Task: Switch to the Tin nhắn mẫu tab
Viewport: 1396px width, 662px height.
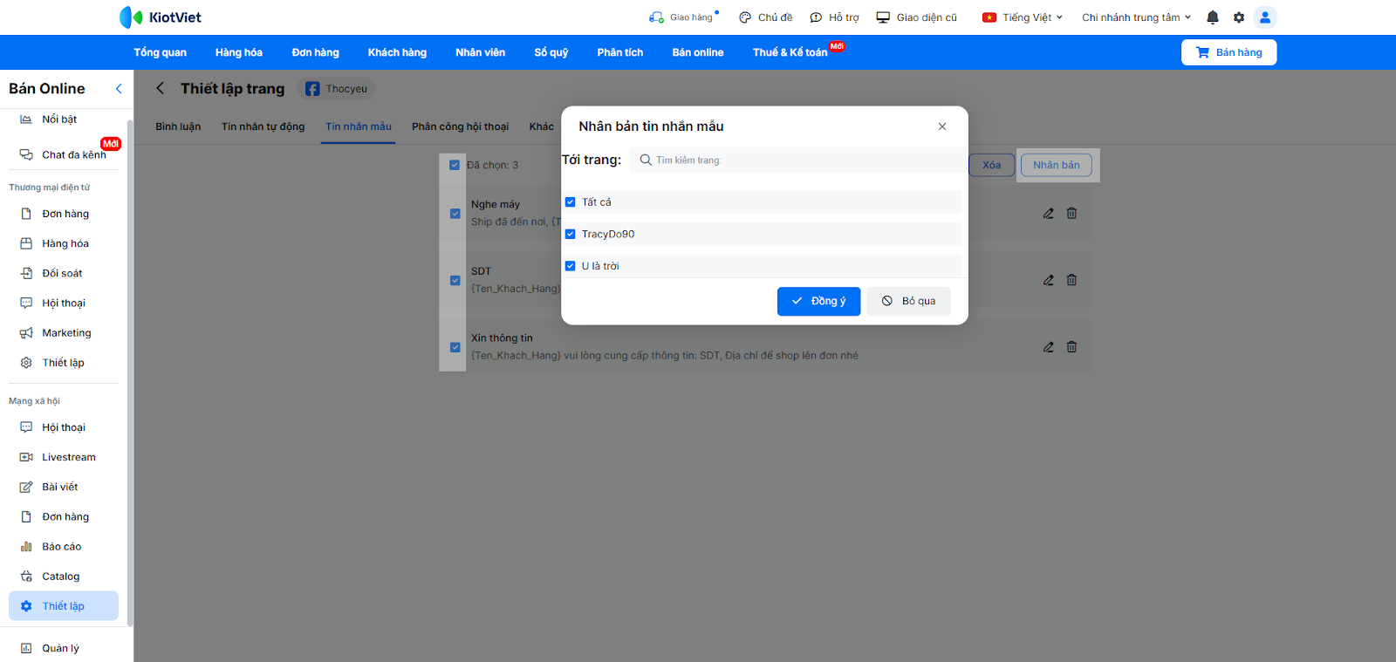Action: coord(359,126)
